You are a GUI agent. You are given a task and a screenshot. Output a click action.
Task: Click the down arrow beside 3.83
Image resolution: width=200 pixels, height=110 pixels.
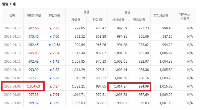click(51, 70)
